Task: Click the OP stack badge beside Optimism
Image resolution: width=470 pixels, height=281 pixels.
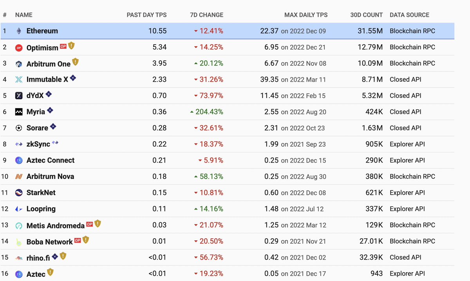Action: click(63, 47)
